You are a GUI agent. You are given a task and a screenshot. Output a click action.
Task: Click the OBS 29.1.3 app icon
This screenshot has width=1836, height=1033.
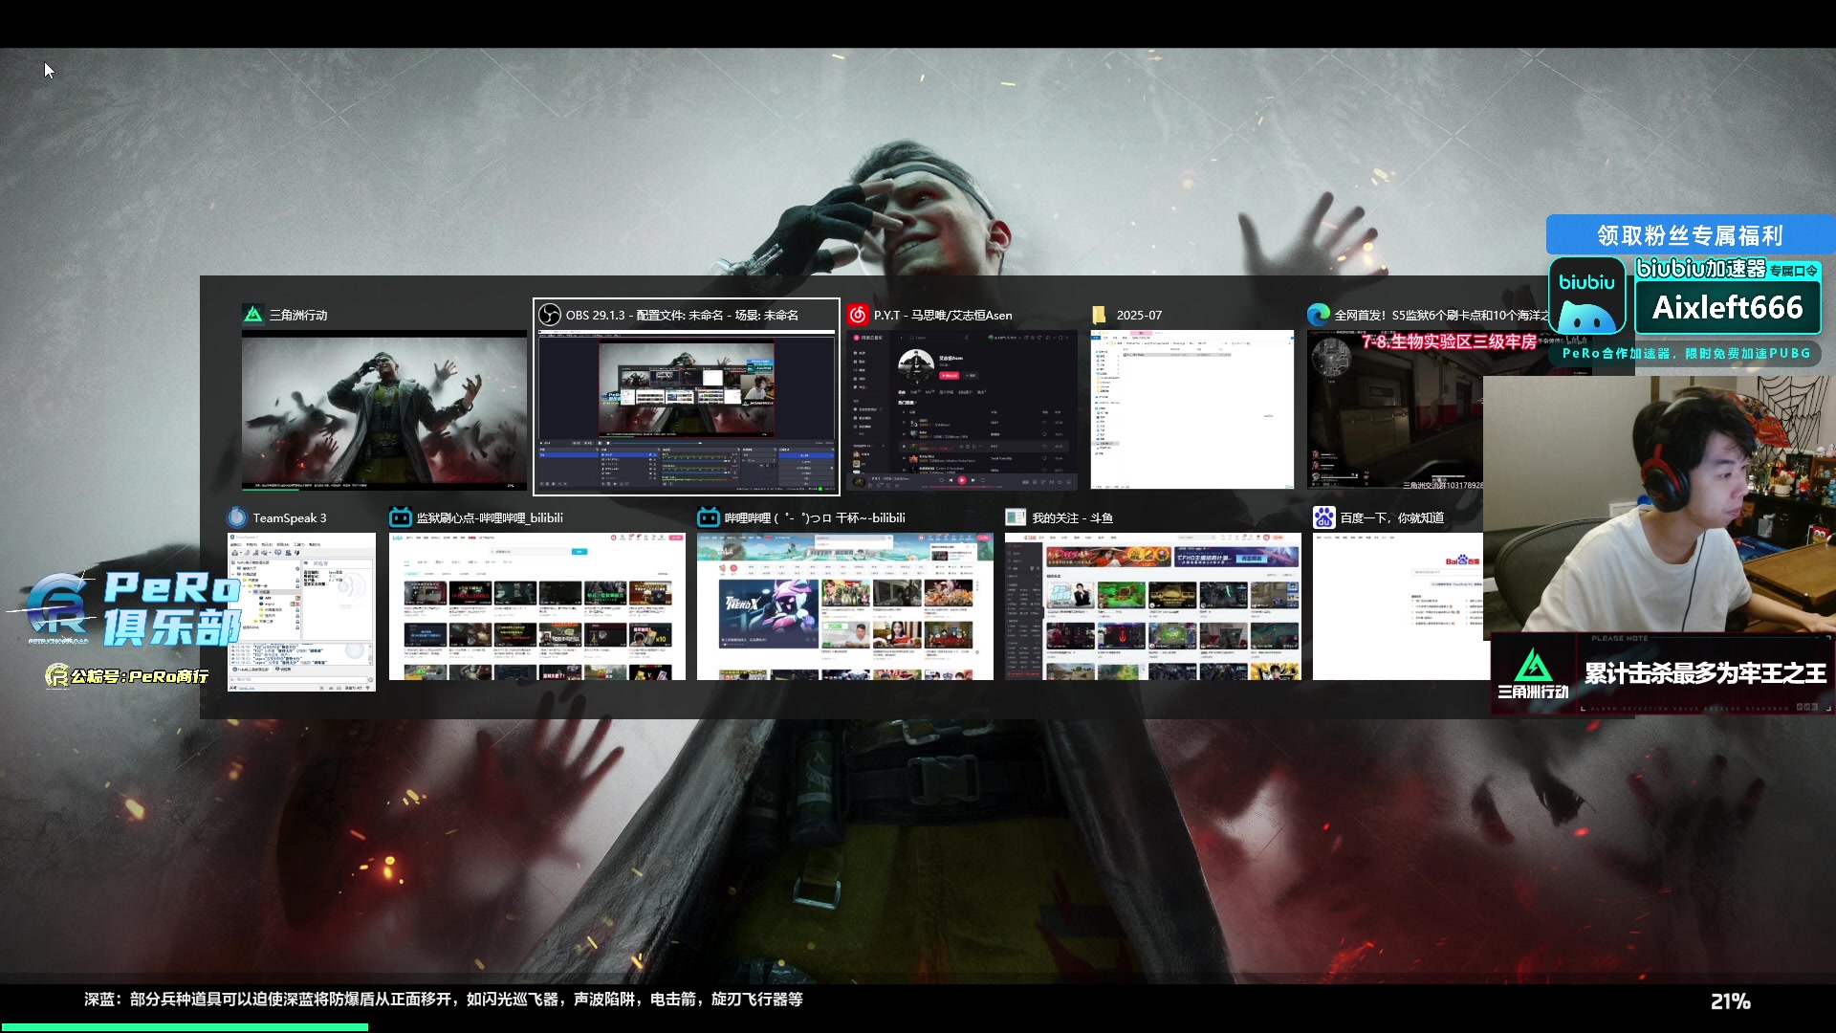click(x=550, y=315)
